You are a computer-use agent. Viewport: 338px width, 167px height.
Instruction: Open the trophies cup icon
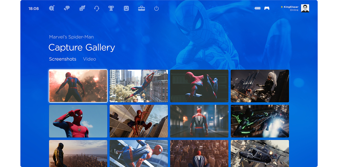(111, 8)
